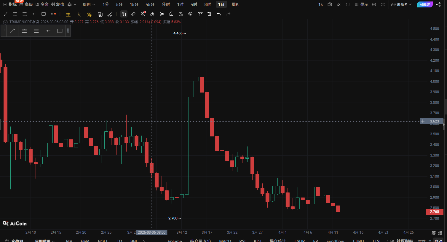The width and height of the screenshot is (447, 242).
Task: Click the 筹 button at bottom right
Action: (434, 233)
